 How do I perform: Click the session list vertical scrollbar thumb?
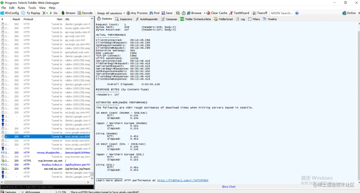92,174
